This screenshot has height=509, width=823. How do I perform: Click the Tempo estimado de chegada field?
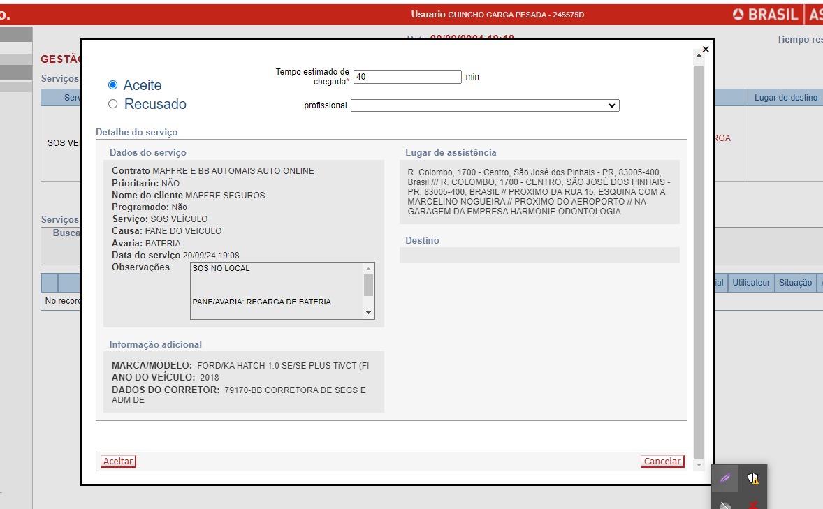[x=407, y=77]
